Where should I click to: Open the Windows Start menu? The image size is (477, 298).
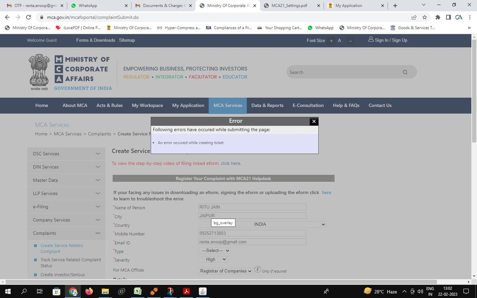7,291
